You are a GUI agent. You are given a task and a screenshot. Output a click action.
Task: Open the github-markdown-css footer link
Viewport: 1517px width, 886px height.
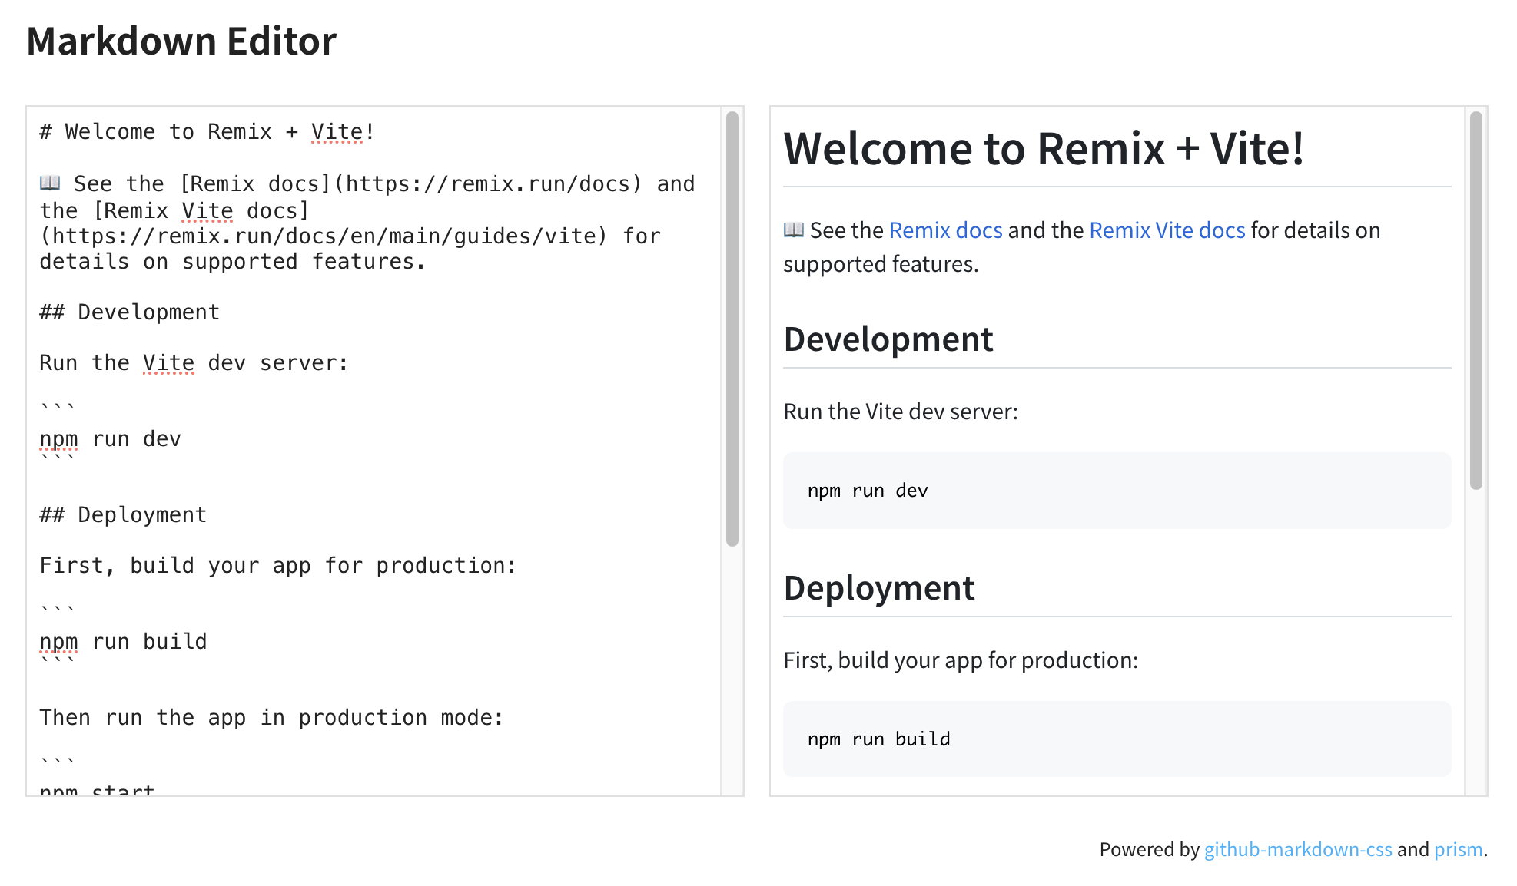tap(1297, 849)
